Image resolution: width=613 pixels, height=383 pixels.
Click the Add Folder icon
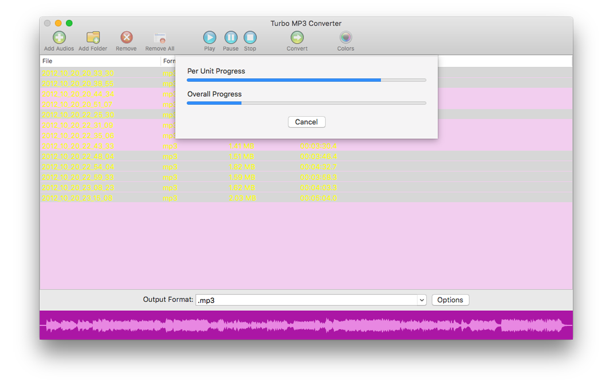click(93, 37)
